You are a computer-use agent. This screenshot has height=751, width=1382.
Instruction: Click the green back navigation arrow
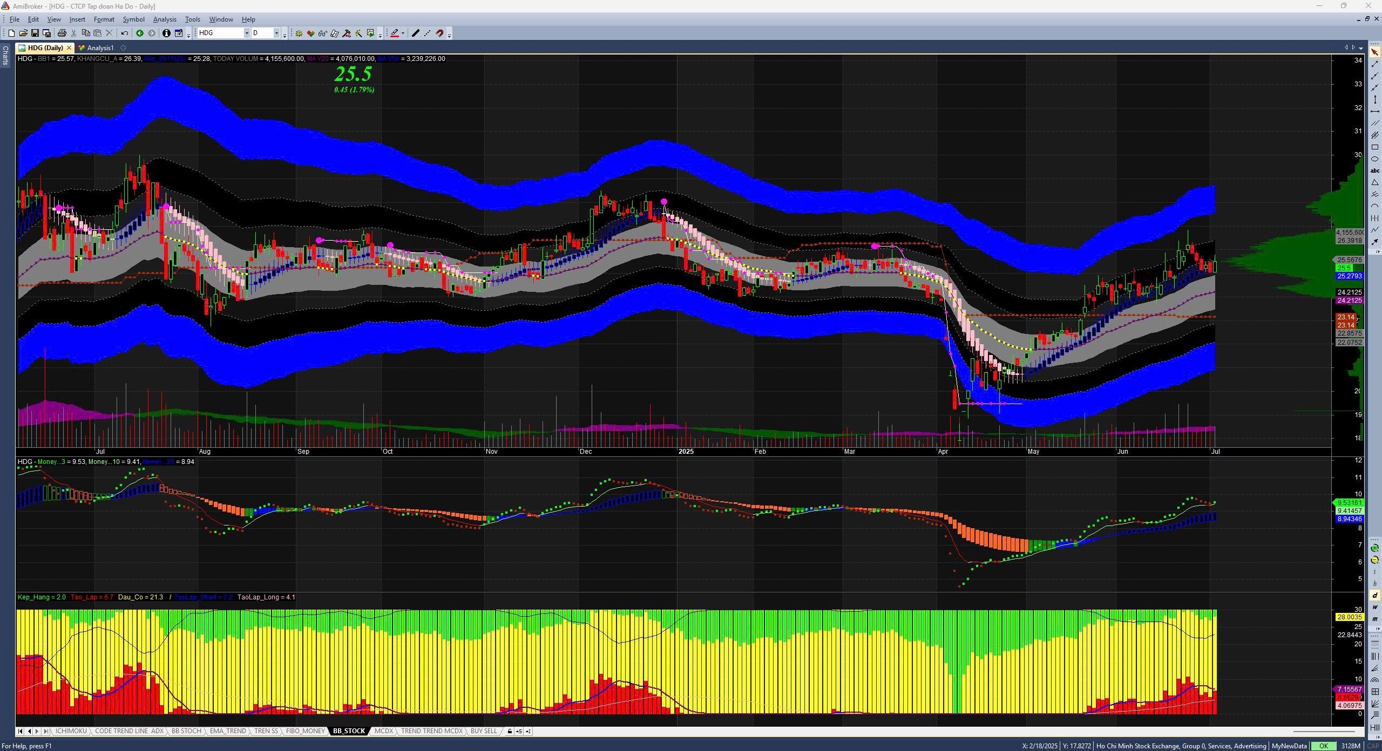point(140,33)
